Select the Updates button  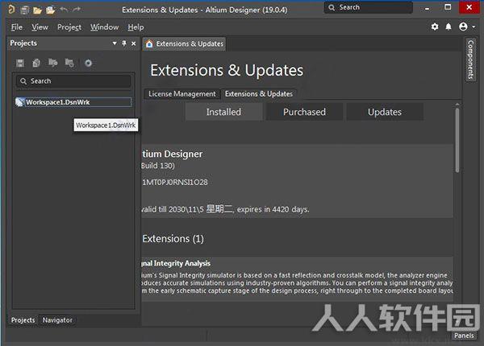click(x=385, y=112)
